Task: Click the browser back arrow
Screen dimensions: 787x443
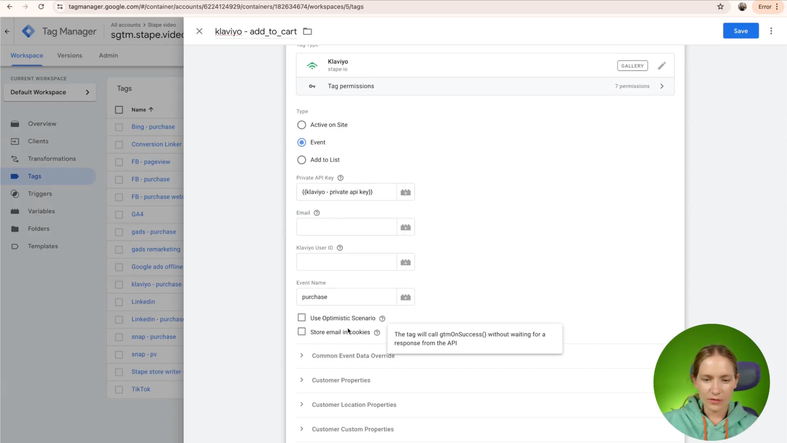Action: [10, 7]
